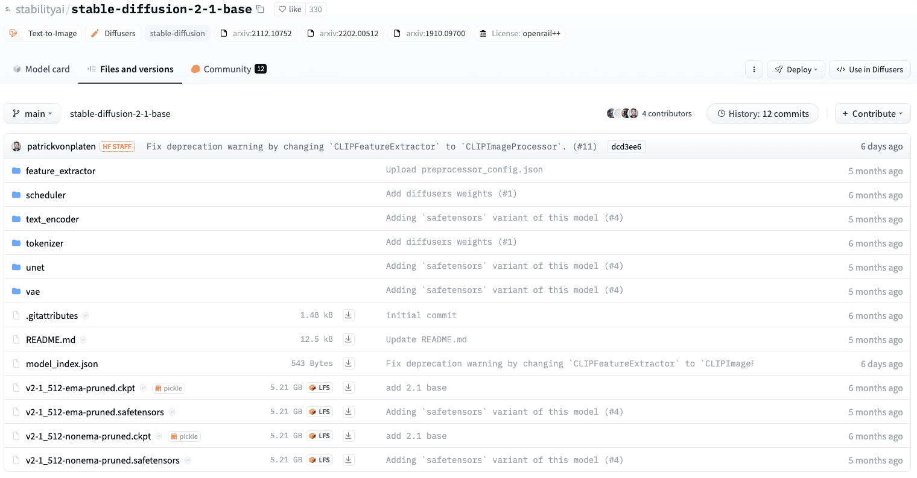Viewport: 917px width, 478px height.
Task: Open the v2-1_512-nonema-pruned.safetensors file page
Action: pyautogui.click(x=103, y=461)
